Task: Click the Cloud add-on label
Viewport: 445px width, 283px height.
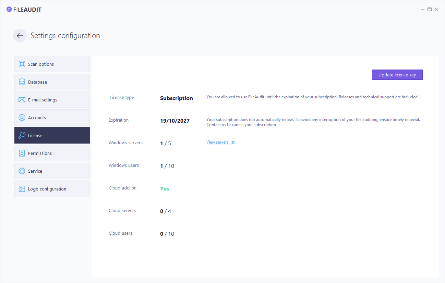Action: (122, 188)
